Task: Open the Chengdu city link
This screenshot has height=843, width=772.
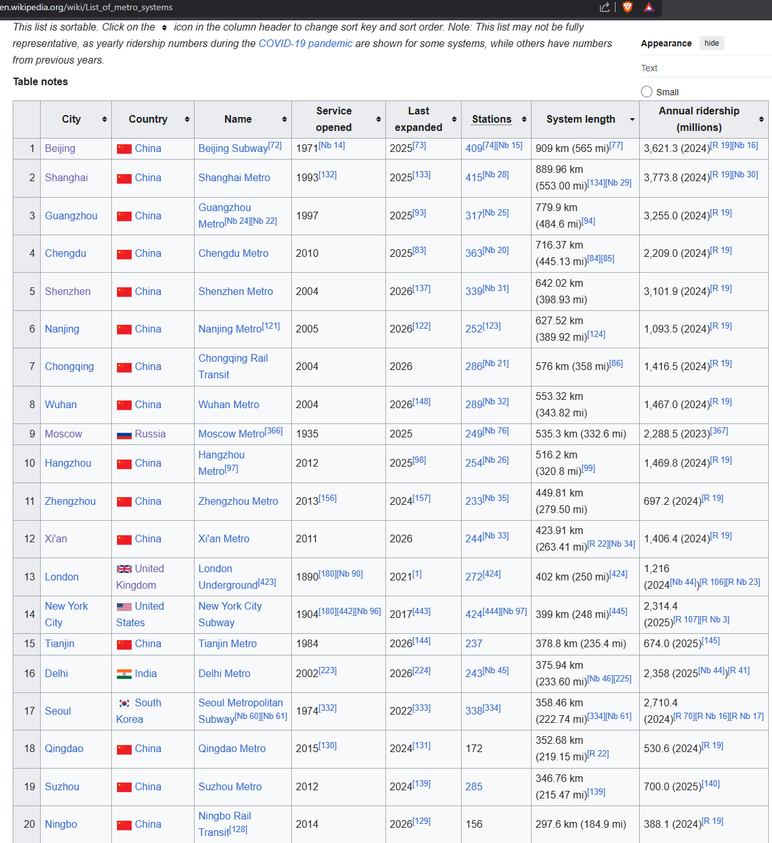Action: click(x=65, y=253)
